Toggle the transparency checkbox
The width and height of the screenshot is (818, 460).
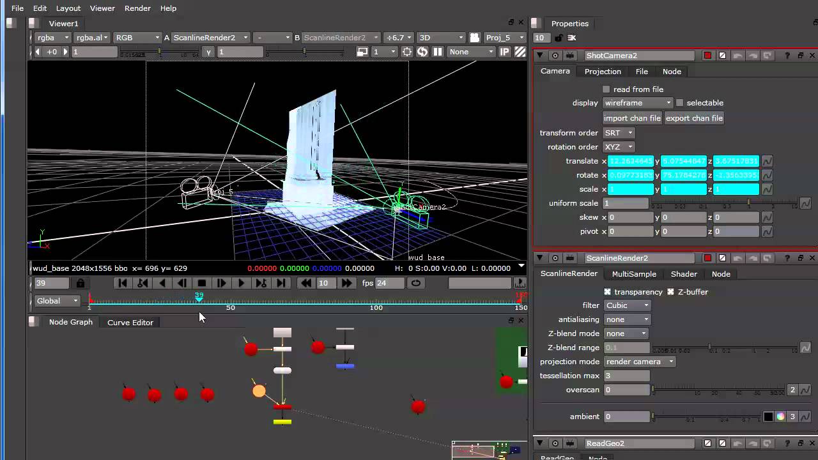[608, 292]
